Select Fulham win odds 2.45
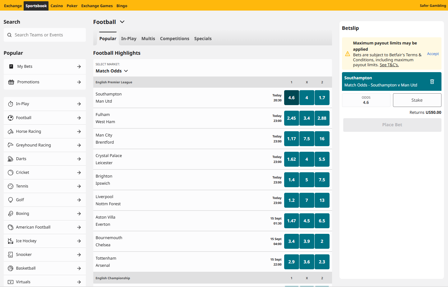This screenshot has height=287, width=448. coord(292,118)
